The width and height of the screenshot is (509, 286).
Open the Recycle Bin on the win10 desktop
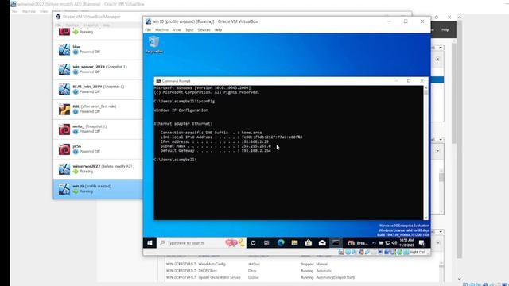coord(153,44)
